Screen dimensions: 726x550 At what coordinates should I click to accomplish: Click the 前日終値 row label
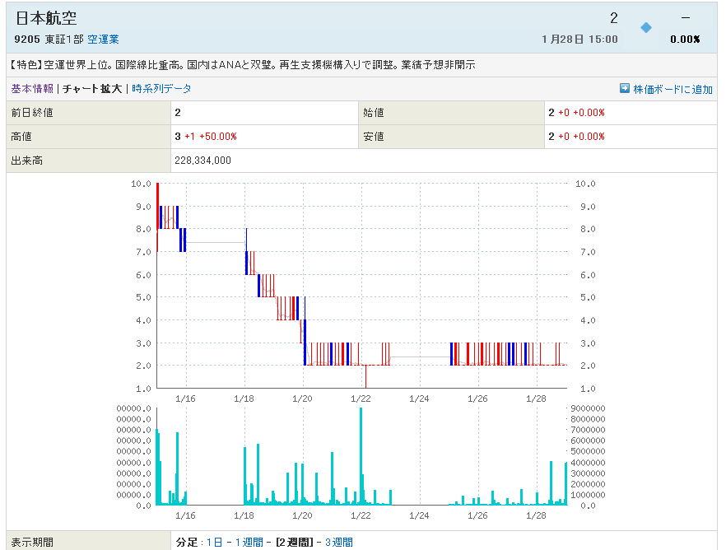pyautogui.click(x=32, y=113)
